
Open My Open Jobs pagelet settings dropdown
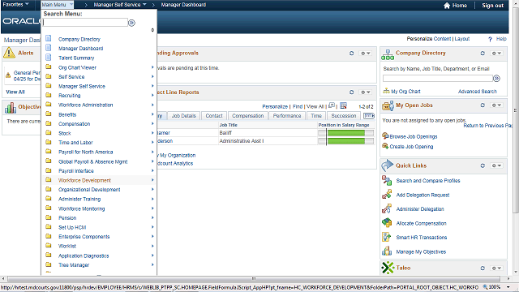(x=496, y=105)
